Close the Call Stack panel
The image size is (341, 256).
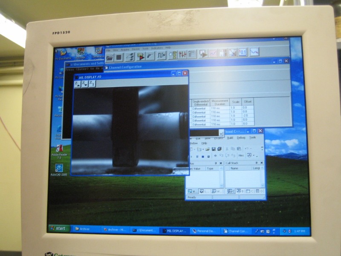[262, 163]
